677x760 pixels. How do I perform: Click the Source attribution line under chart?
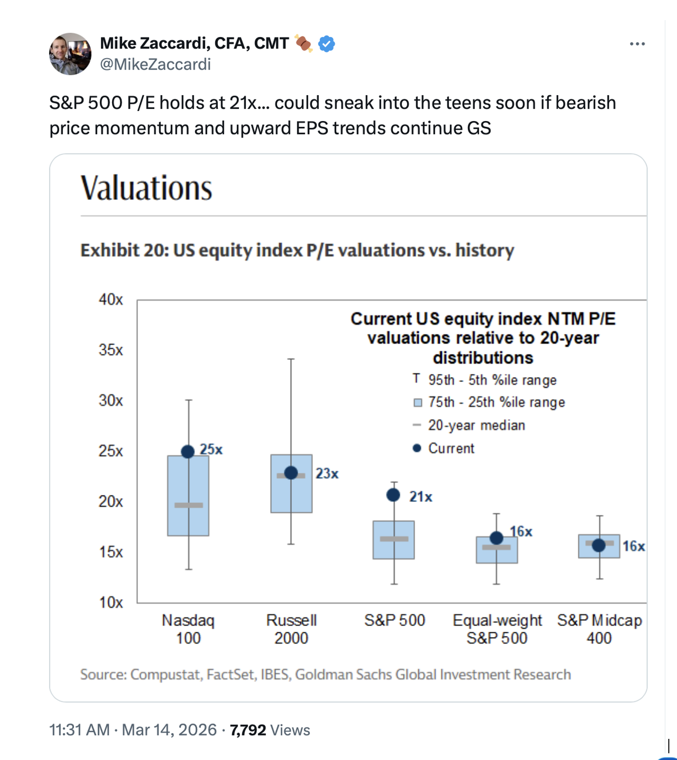click(325, 674)
